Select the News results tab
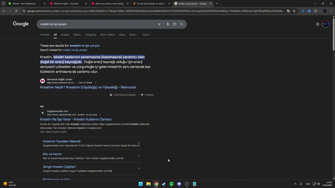Image resolution: width=335 pixels, height=188 pixels. [x=122, y=35]
